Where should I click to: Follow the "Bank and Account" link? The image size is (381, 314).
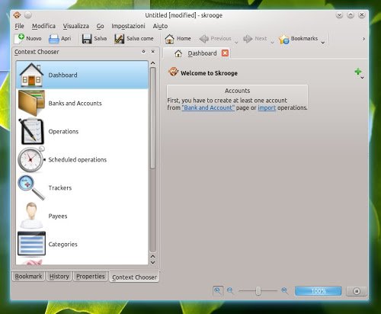pyautogui.click(x=208, y=107)
